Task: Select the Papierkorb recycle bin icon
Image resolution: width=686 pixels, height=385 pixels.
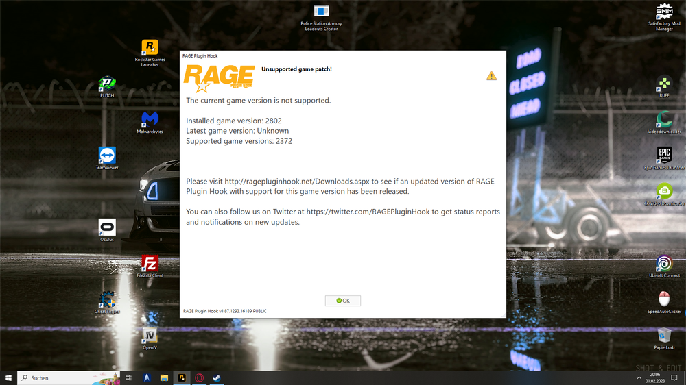Action: pyautogui.click(x=664, y=338)
